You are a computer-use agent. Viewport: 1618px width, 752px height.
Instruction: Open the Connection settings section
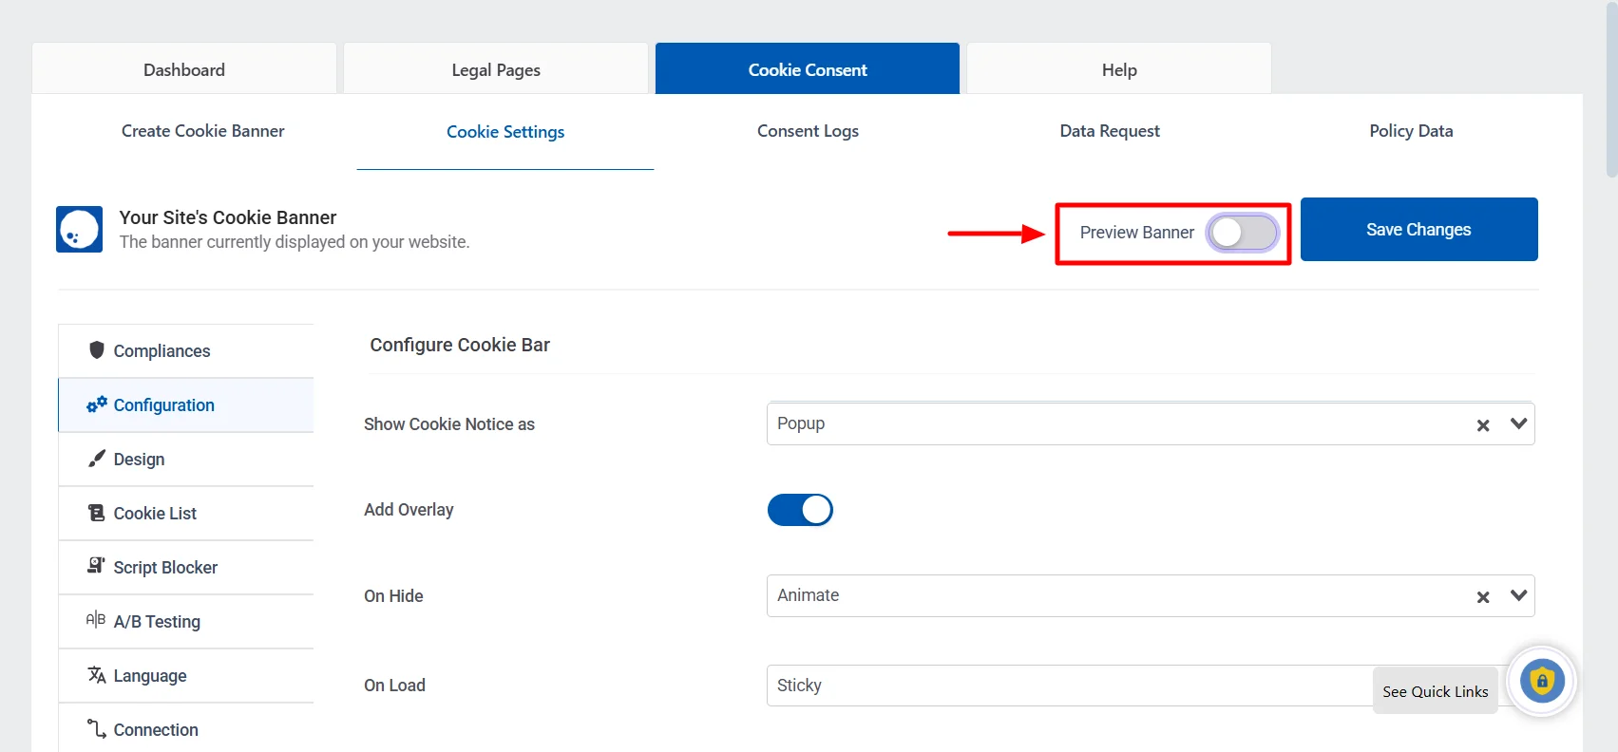pos(156,729)
